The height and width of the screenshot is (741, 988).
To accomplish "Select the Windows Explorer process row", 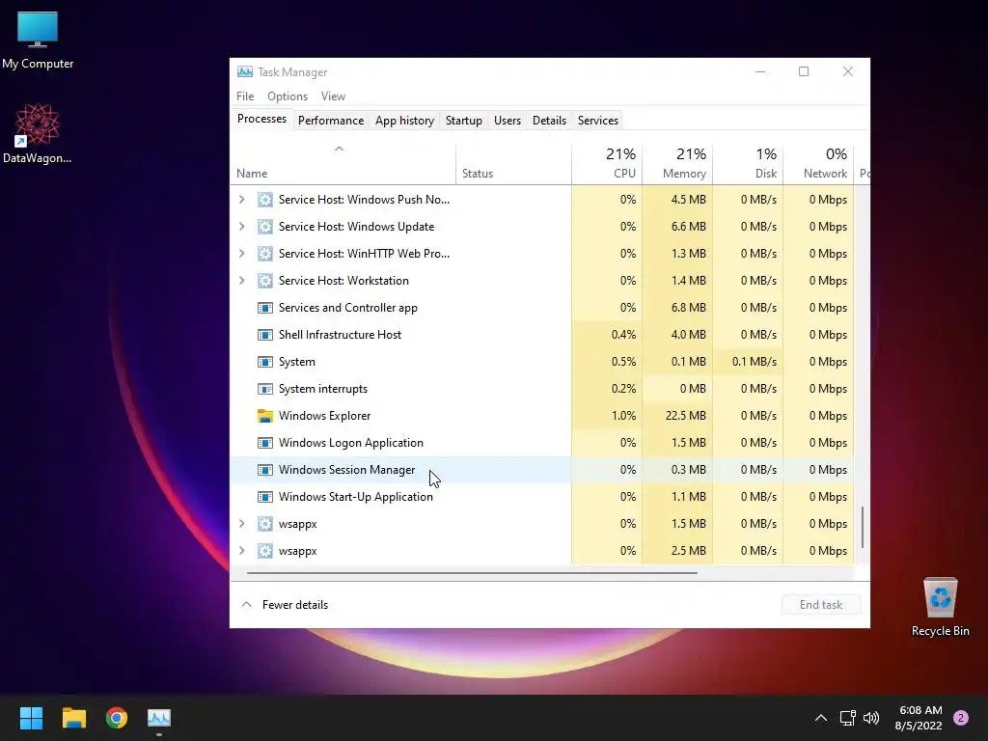I will tap(542, 416).
